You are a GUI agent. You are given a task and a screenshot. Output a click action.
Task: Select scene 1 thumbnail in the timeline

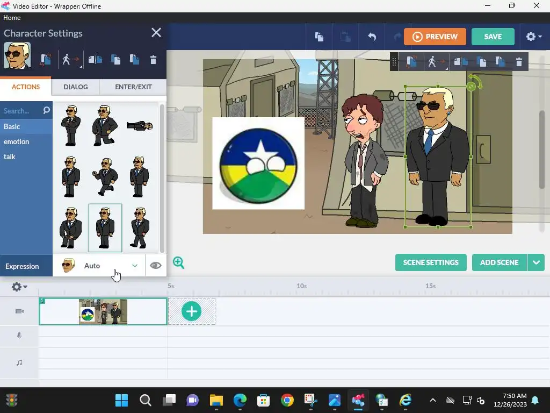pyautogui.click(x=103, y=311)
